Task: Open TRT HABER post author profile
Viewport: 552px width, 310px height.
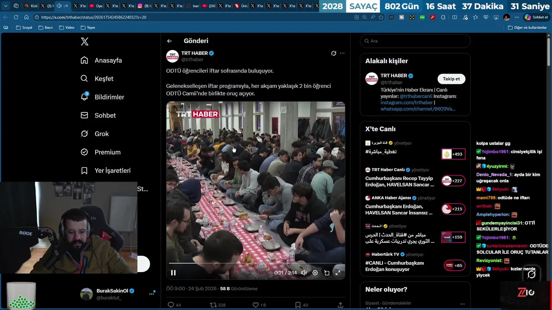Action: point(194,53)
